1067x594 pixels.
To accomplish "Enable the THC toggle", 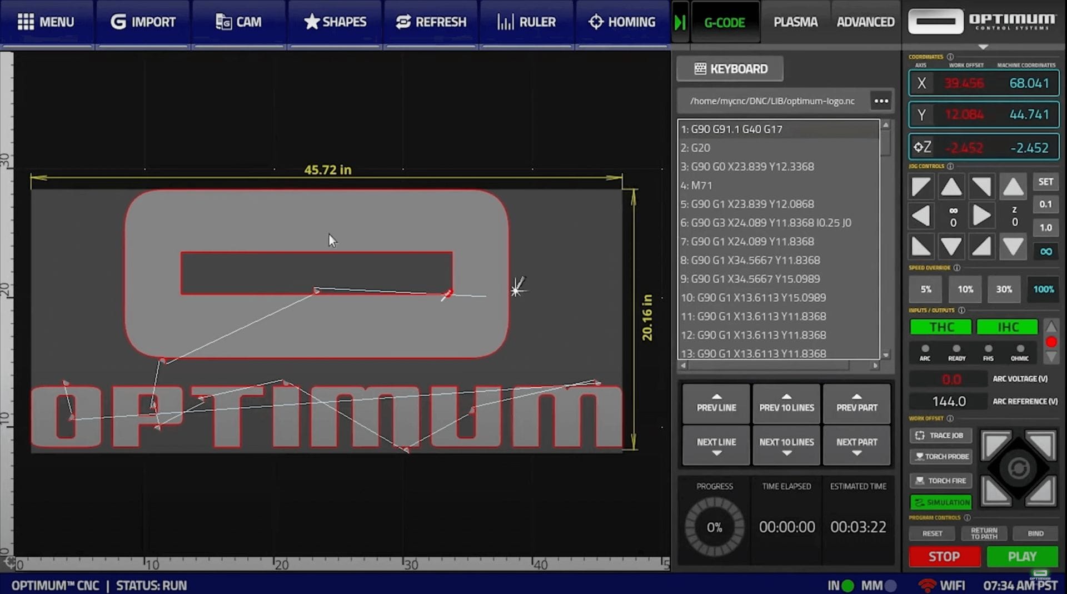I will coord(940,327).
